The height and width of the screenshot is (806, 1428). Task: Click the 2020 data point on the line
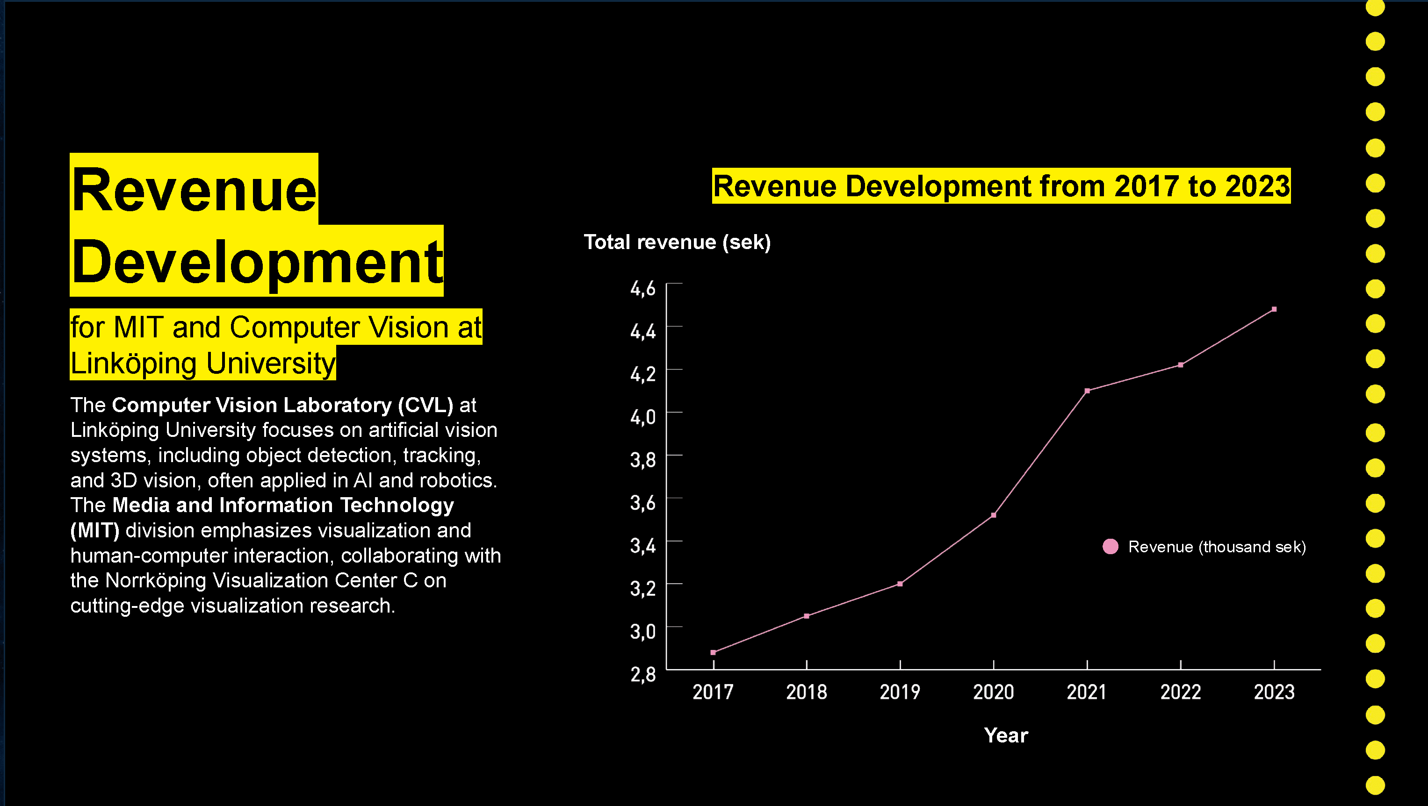994,515
